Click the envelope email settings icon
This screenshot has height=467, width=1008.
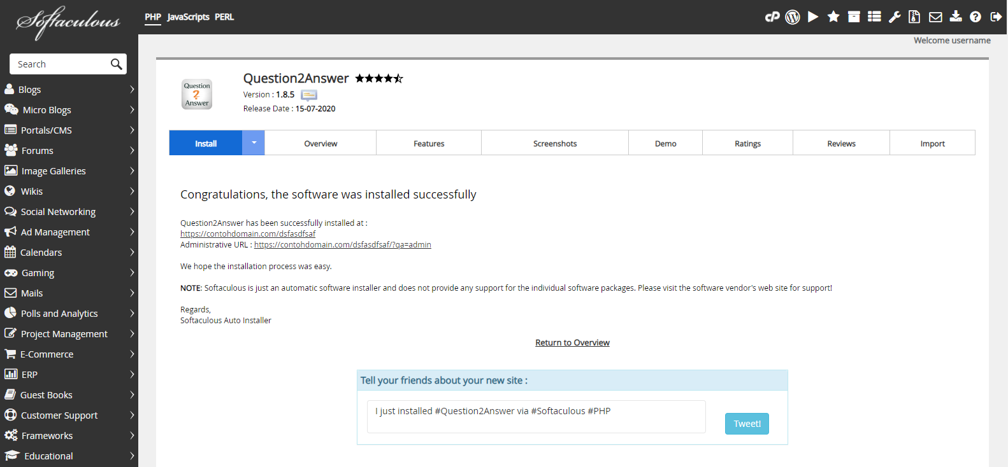pyautogui.click(x=935, y=17)
